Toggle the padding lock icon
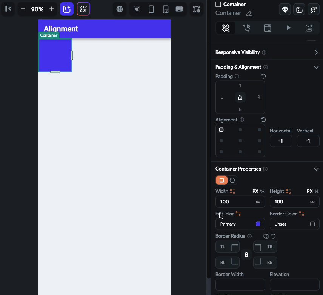 pos(240,97)
